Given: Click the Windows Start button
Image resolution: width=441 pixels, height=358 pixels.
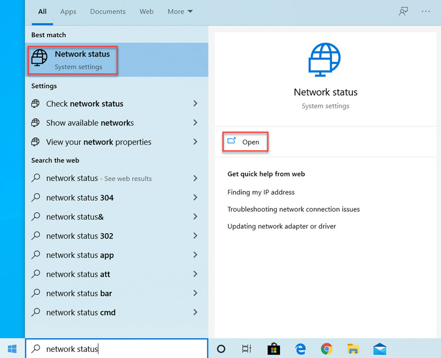Looking at the screenshot, I should (12, 349).
